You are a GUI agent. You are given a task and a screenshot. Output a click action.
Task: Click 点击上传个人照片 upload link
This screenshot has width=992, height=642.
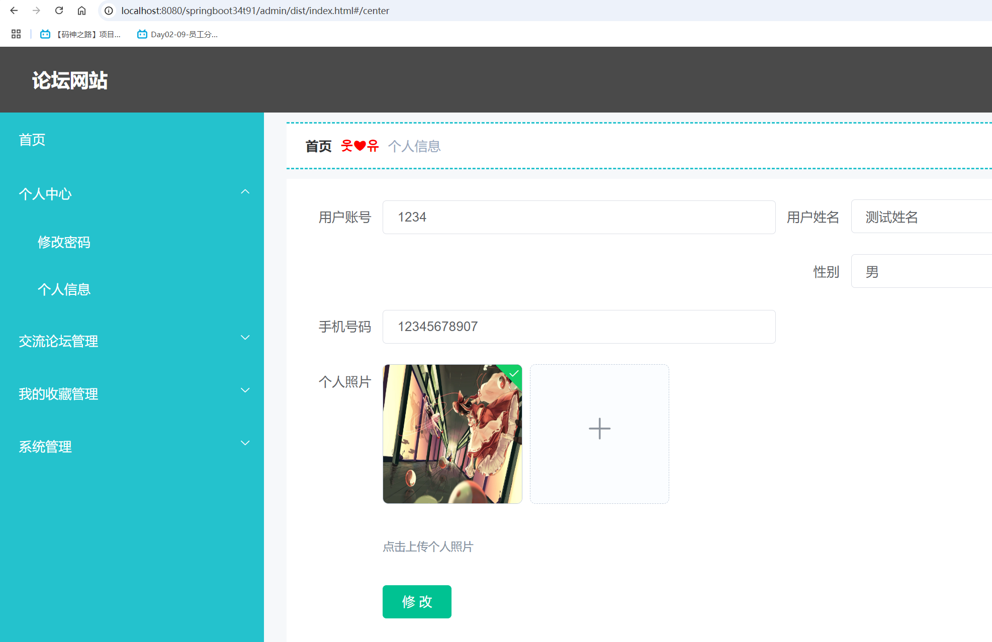coord(427,547)
